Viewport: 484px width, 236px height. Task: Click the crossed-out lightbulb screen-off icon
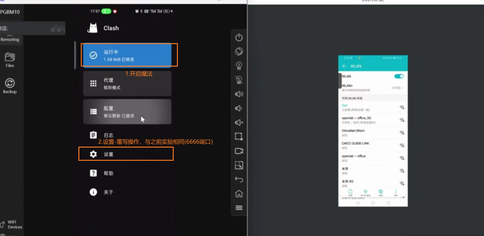click(239, 80)
